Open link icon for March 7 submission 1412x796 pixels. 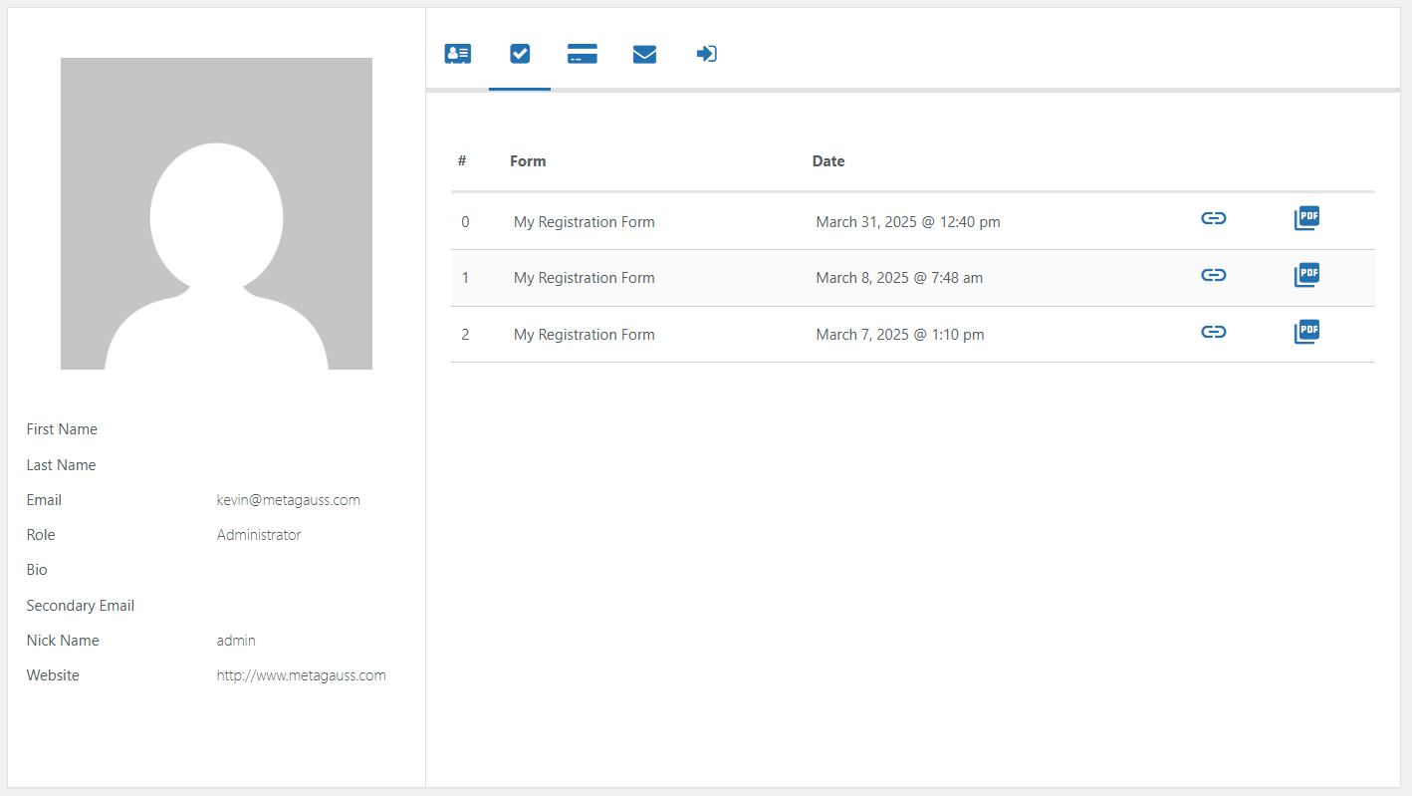tap(1213, 333)
